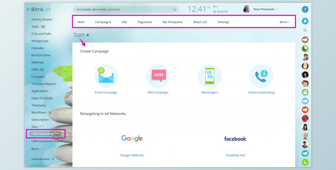
Task: Open Open Channels in left menu
Action: [42, 98]
